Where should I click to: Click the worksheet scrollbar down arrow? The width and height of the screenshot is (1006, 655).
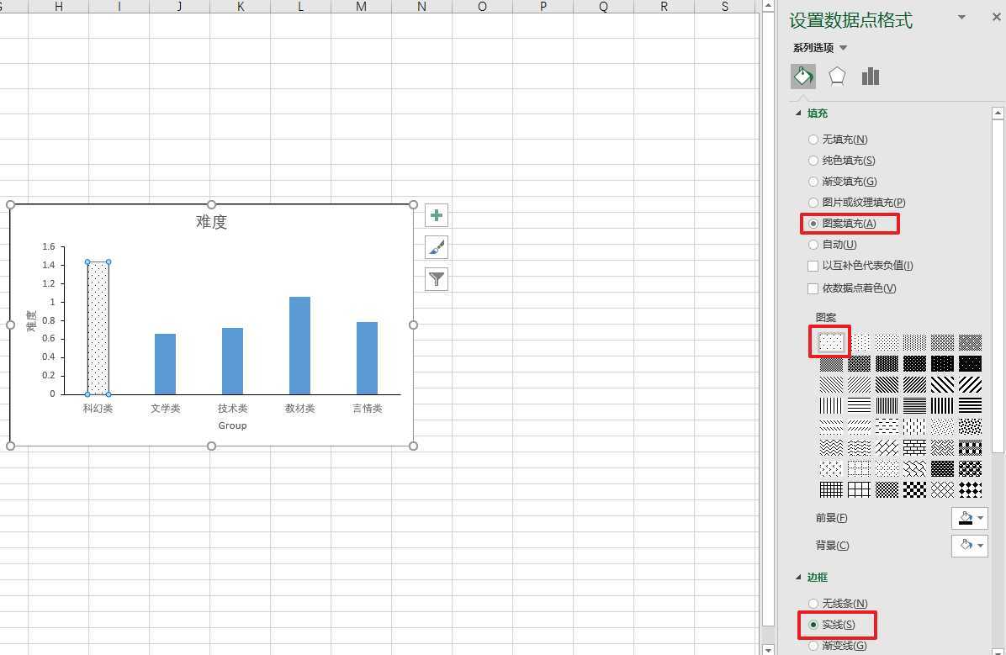pyautogui.click(x=769, y=649)
